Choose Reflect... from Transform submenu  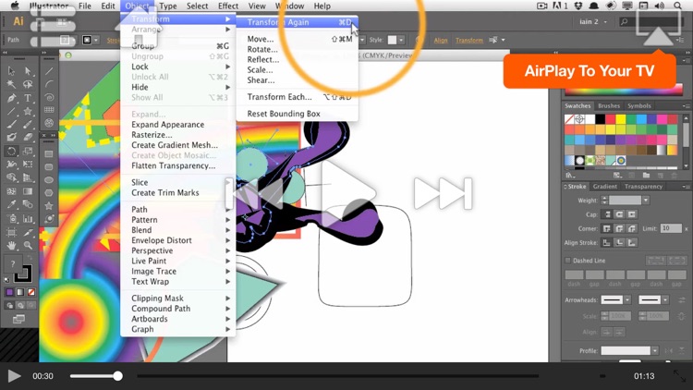263,59
